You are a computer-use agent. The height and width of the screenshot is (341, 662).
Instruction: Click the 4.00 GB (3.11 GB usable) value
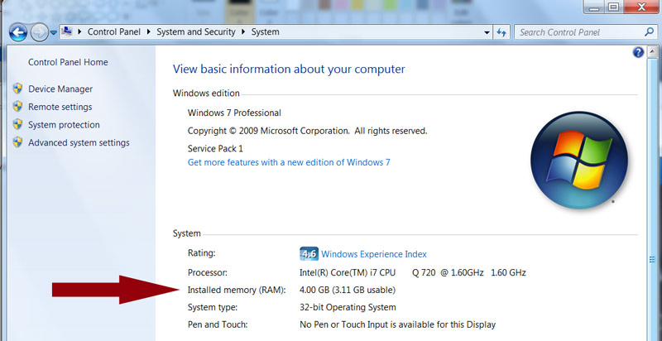coord(348,290)
